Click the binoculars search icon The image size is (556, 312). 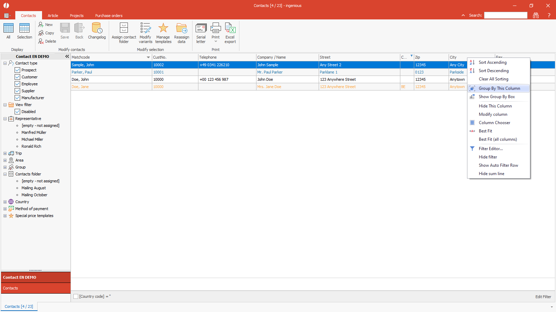pyautogui.click(x=535, y=15)
